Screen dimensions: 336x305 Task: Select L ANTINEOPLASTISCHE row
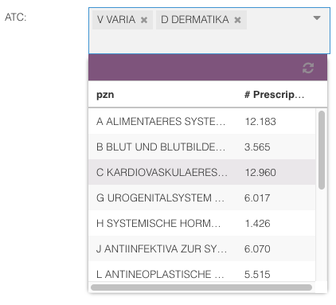pyautogui.click(x=201, y=274)
